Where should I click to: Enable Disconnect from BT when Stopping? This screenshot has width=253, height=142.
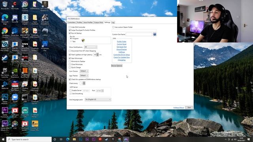pos(70,51)
